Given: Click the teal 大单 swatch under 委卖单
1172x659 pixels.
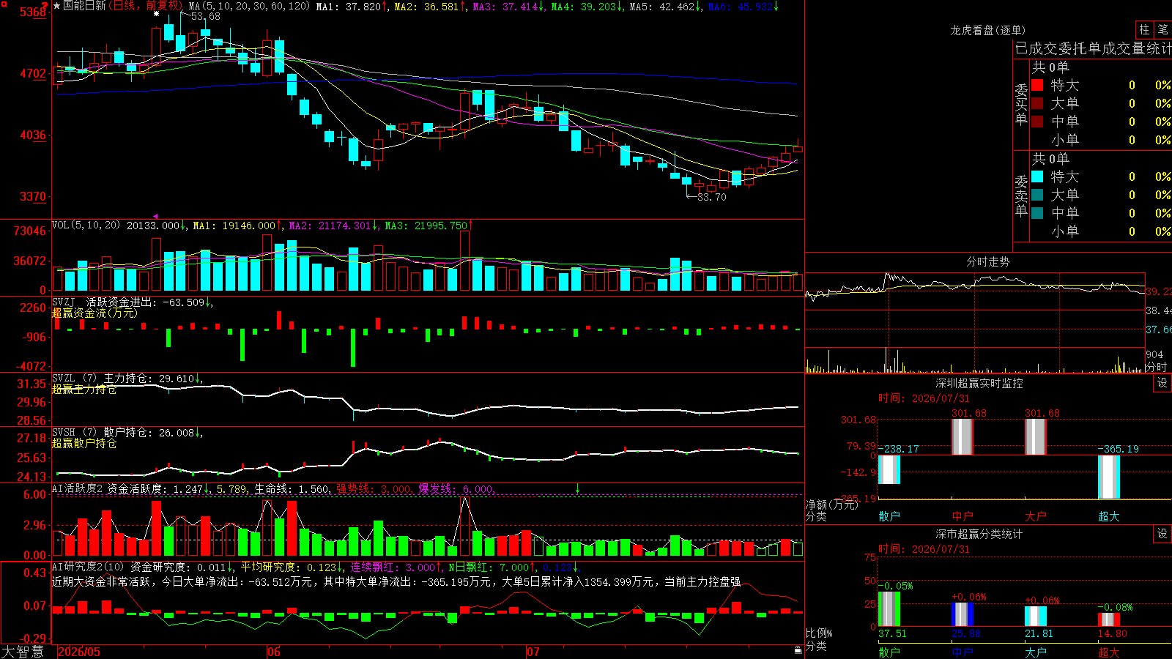Looking at the screenshot, I should 1037,195.
